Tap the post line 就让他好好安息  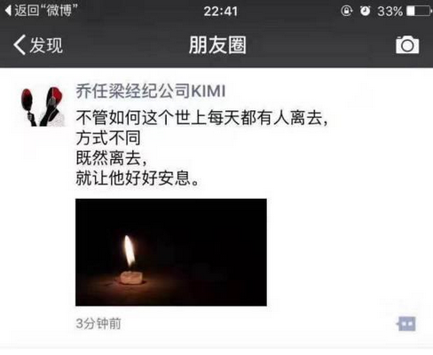click(138, 178)
